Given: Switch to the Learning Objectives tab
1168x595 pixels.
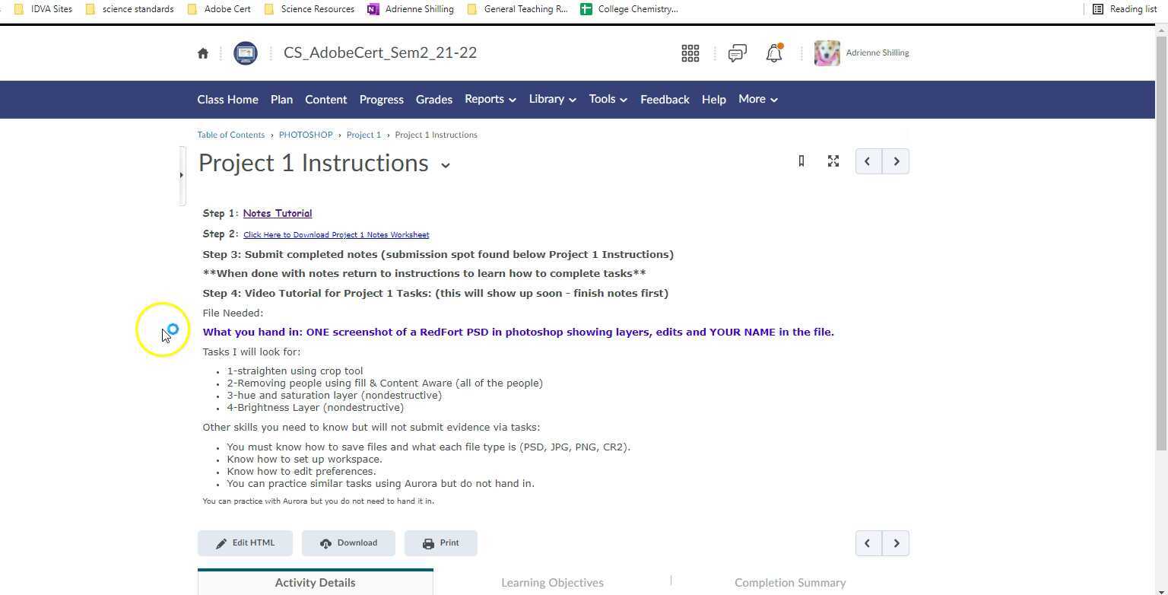Looking at the screenshot, I should [x=552, y=582].
